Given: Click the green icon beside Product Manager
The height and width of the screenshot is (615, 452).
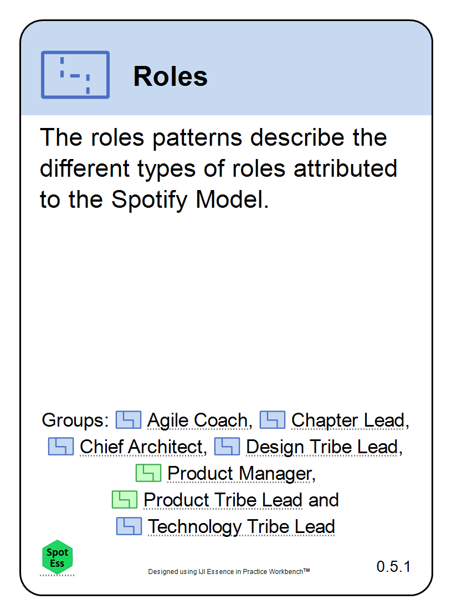Looking at the screenshot, I should click(x=148, y=473).
